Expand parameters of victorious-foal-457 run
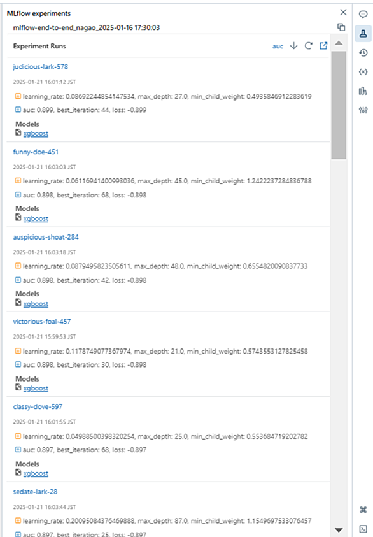373x537 pixels. 18,351
